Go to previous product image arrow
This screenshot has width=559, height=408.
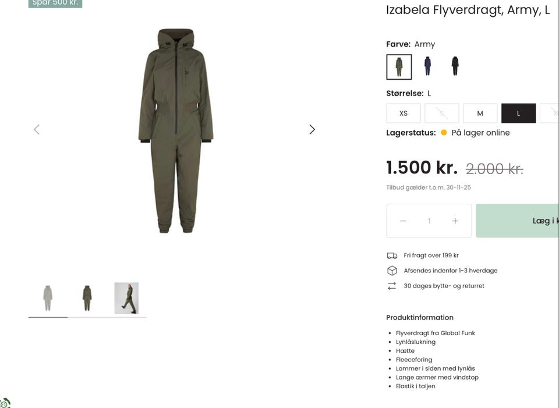37,129
